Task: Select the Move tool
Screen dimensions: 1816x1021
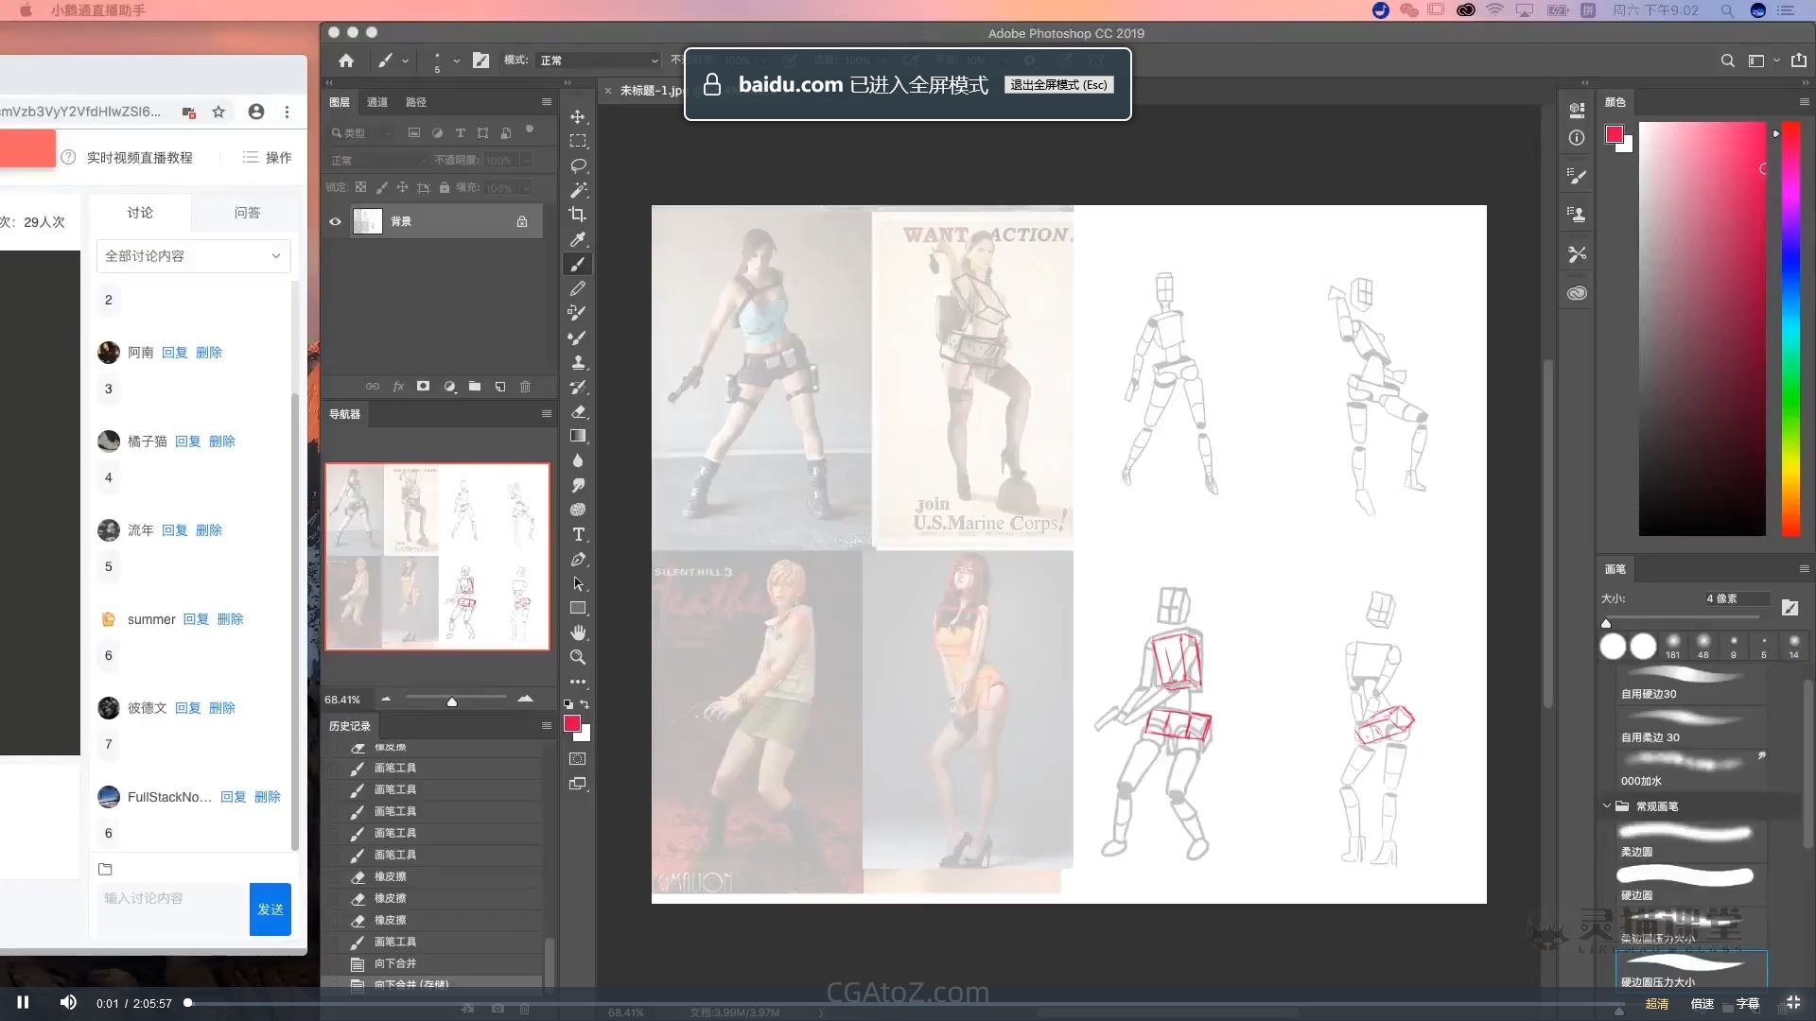Action: [x=578, y=116]
